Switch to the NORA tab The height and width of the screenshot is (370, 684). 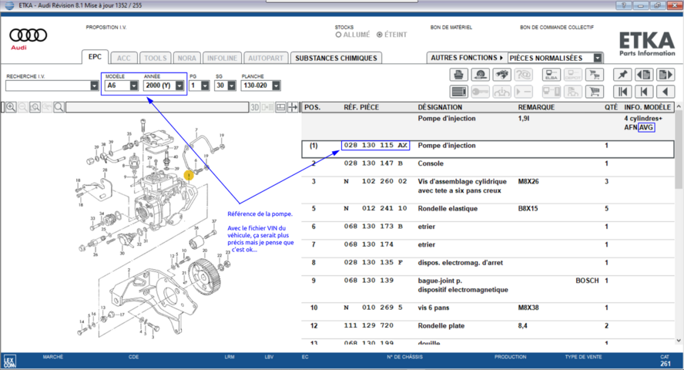[186, 58]
